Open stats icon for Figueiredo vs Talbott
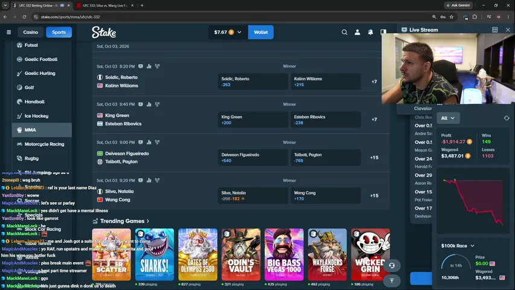 coord(149,143)
